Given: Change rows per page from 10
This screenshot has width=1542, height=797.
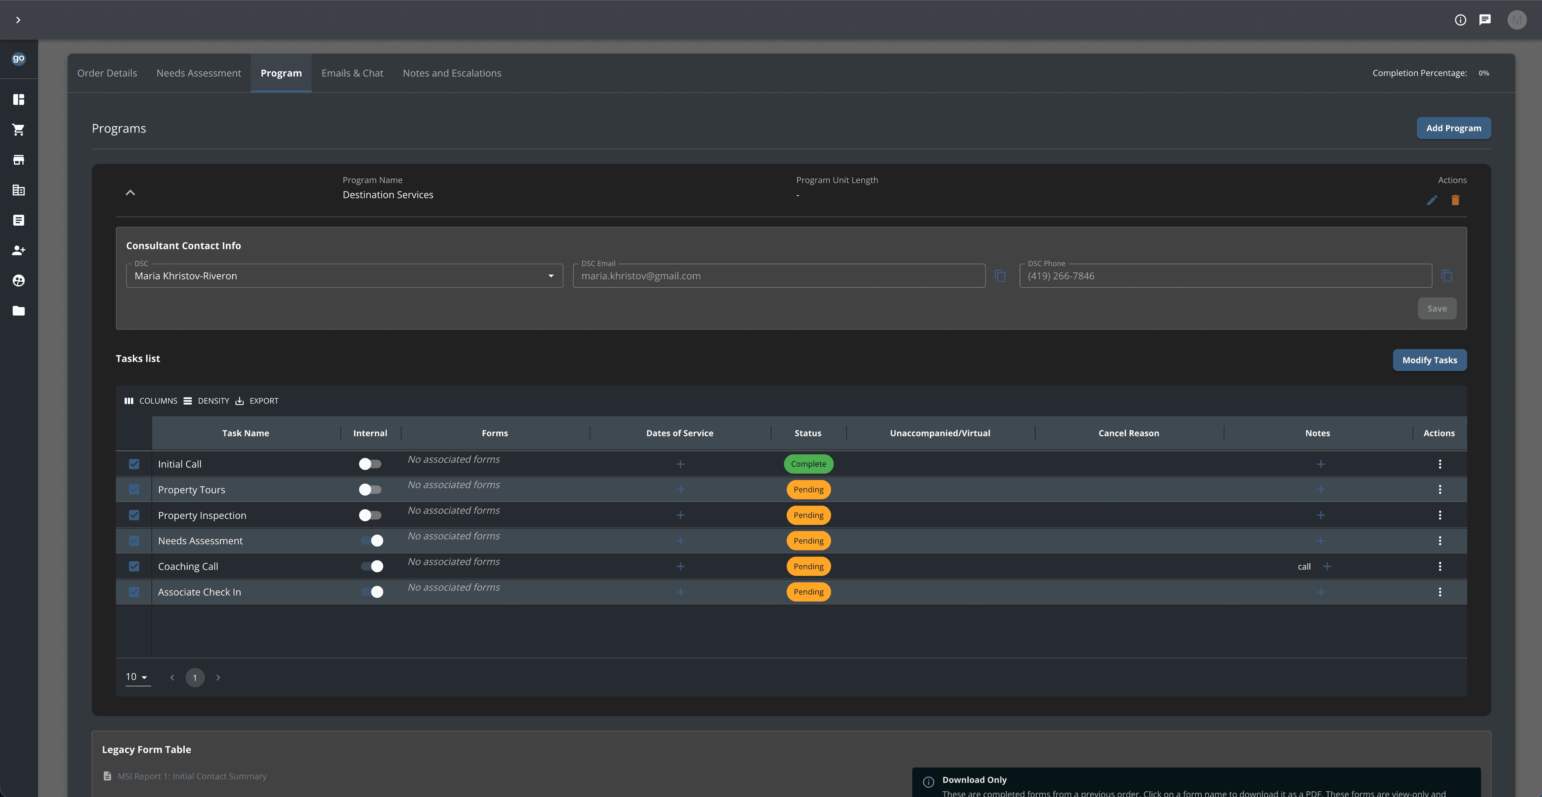Looking at the screenshot, I should tap(137, 677).
